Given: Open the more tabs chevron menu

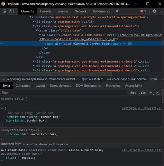Looking at the screenshot, I should [117, 11].
